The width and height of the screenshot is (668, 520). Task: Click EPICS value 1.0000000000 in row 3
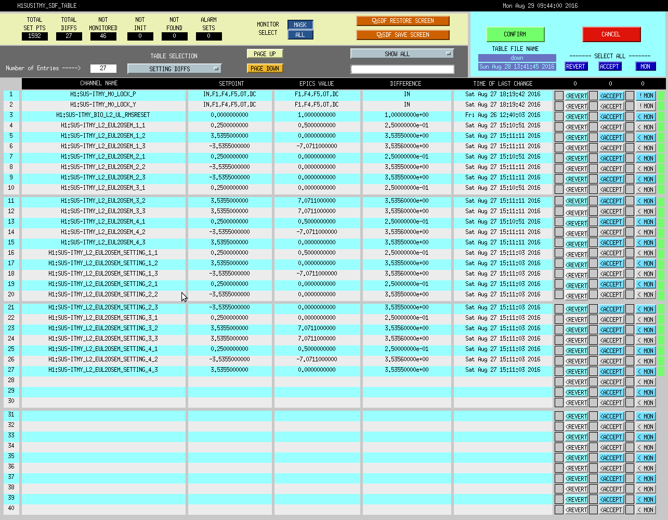[317, 115]
